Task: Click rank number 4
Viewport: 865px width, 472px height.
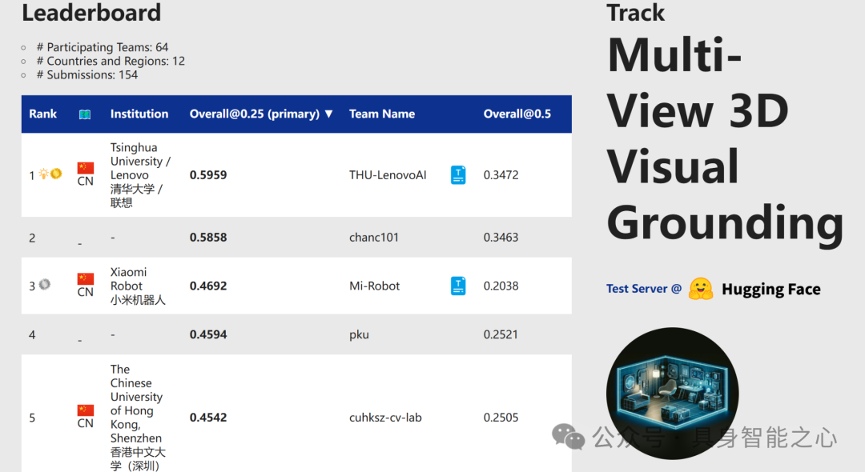Action: tap(32, 335)
